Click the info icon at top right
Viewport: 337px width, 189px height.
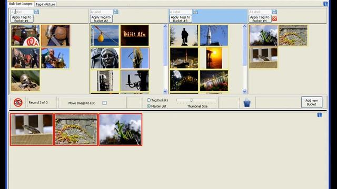325,4
